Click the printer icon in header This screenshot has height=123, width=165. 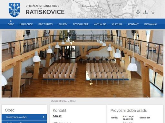(138, 12)
